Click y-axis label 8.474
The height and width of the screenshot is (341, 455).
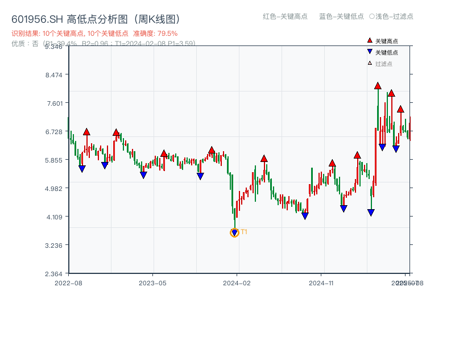point(53,75)
